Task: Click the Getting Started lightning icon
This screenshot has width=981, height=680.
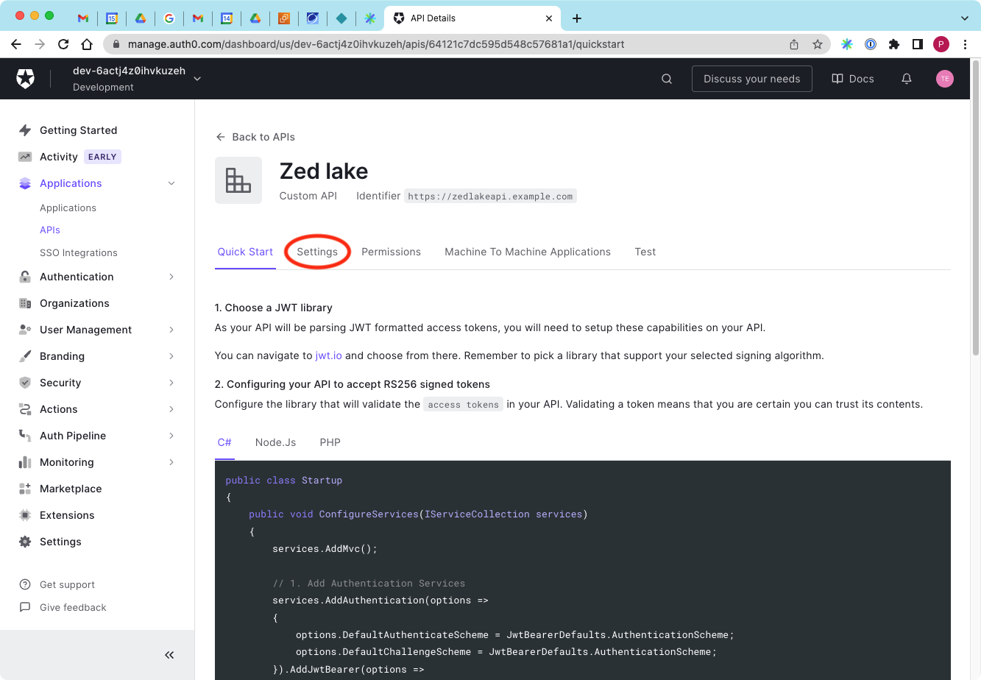Action: pos(25,130)
